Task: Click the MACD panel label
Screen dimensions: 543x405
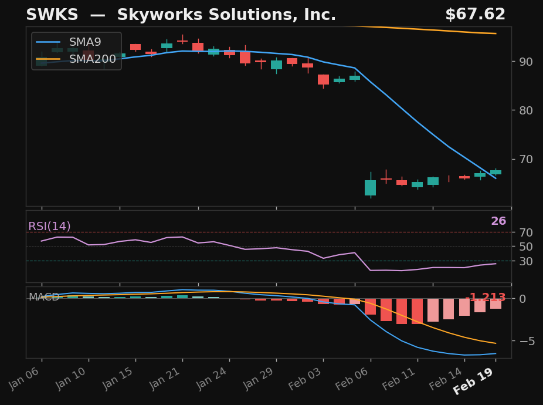Action: point(44,297)
